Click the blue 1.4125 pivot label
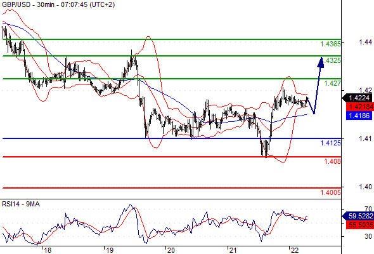The image size is (374, 254). click(331, 143)
